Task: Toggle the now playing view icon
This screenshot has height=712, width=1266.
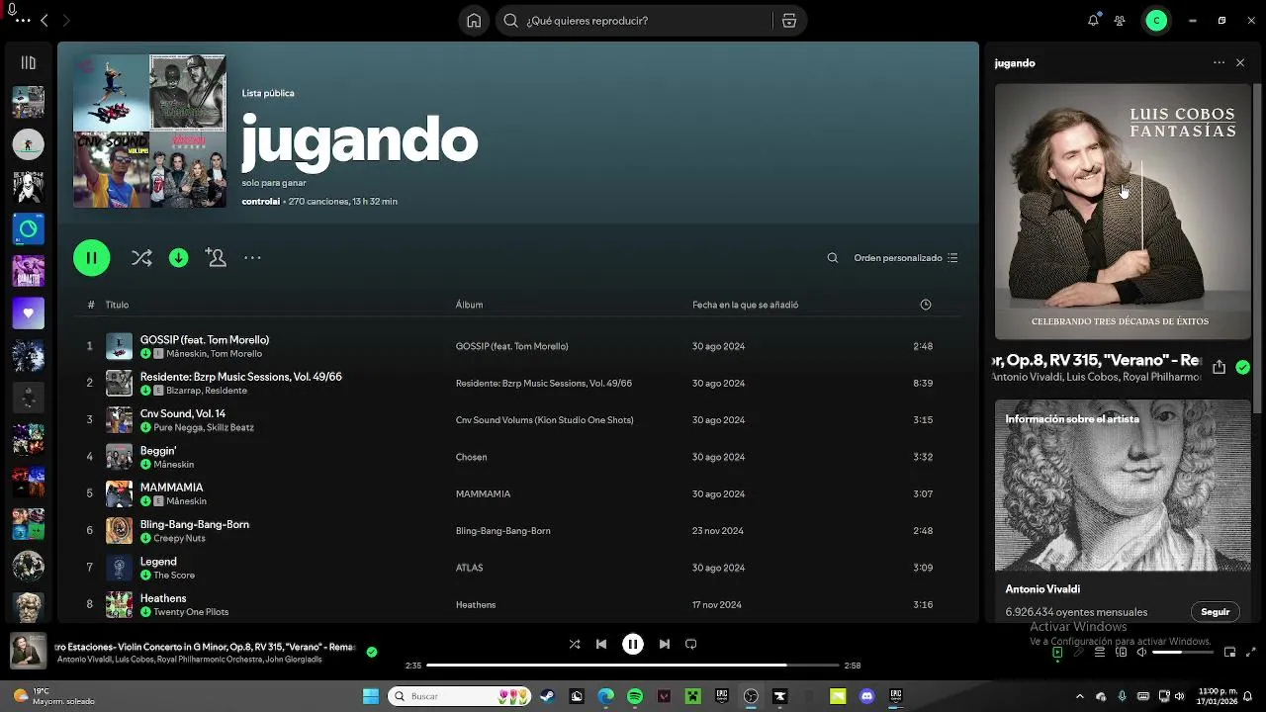Action: point(1057,652)
